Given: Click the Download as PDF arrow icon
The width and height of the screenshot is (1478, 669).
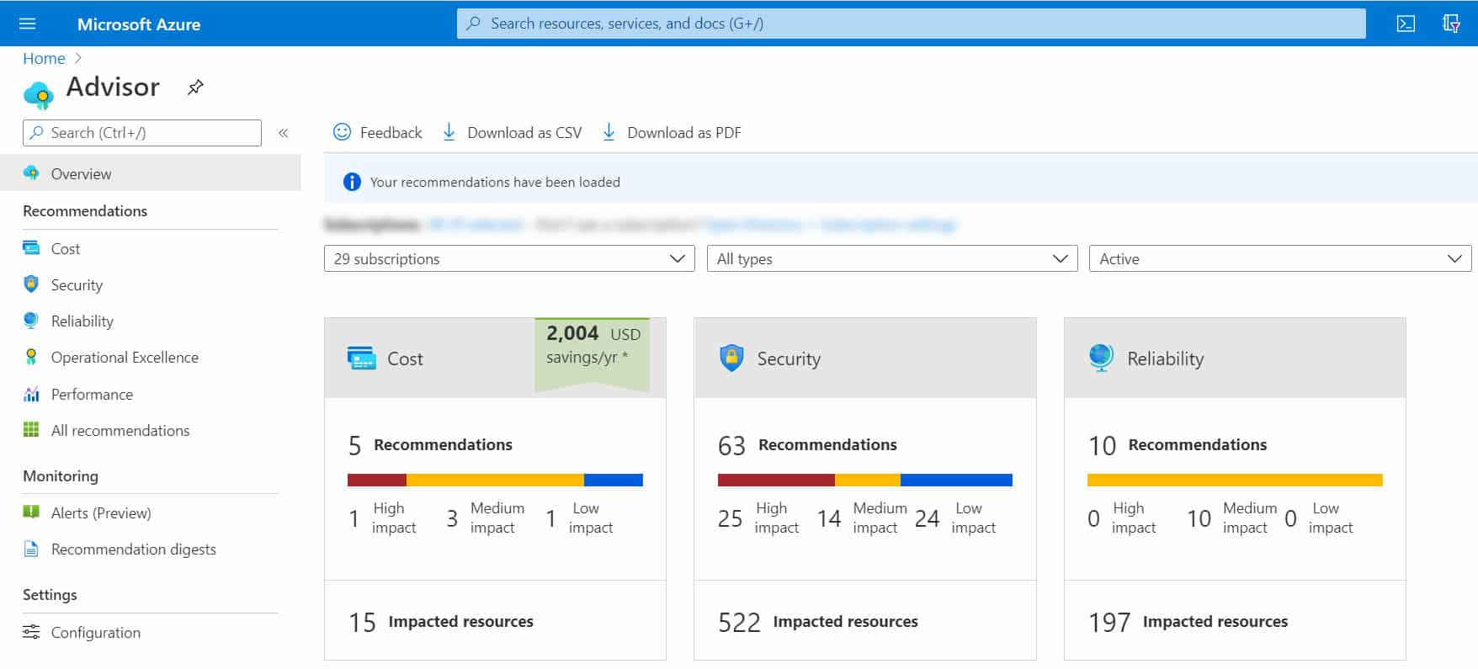Looking at the screenshot, I should tap(609, 132).
